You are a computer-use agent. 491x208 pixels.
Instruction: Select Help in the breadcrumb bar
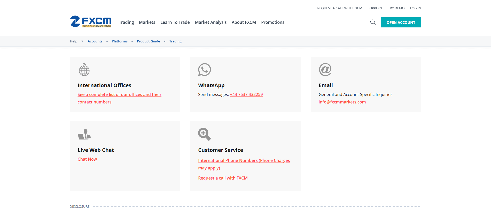pyautogui.click(x=74, y=41)
